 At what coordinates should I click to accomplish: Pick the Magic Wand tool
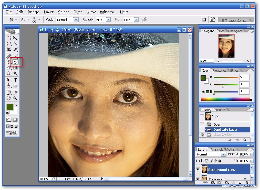15,43
